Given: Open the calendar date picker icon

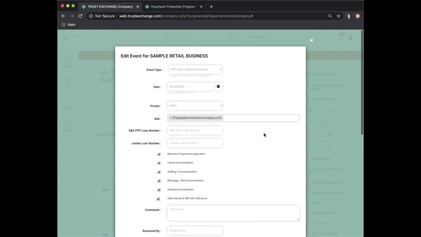Looking at the screenshot, I should tap(218, 87).
